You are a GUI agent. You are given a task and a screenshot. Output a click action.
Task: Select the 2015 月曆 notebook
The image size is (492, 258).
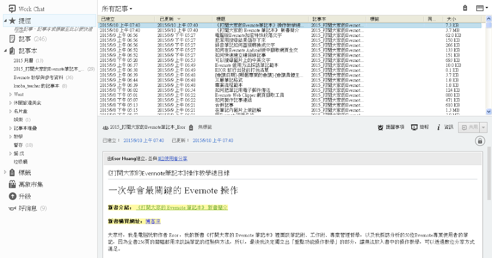28,61
